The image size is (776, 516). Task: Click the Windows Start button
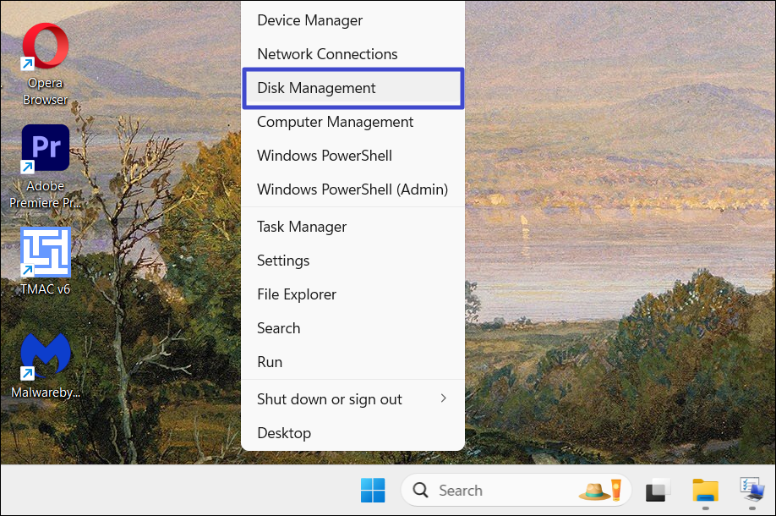point(373,491)
